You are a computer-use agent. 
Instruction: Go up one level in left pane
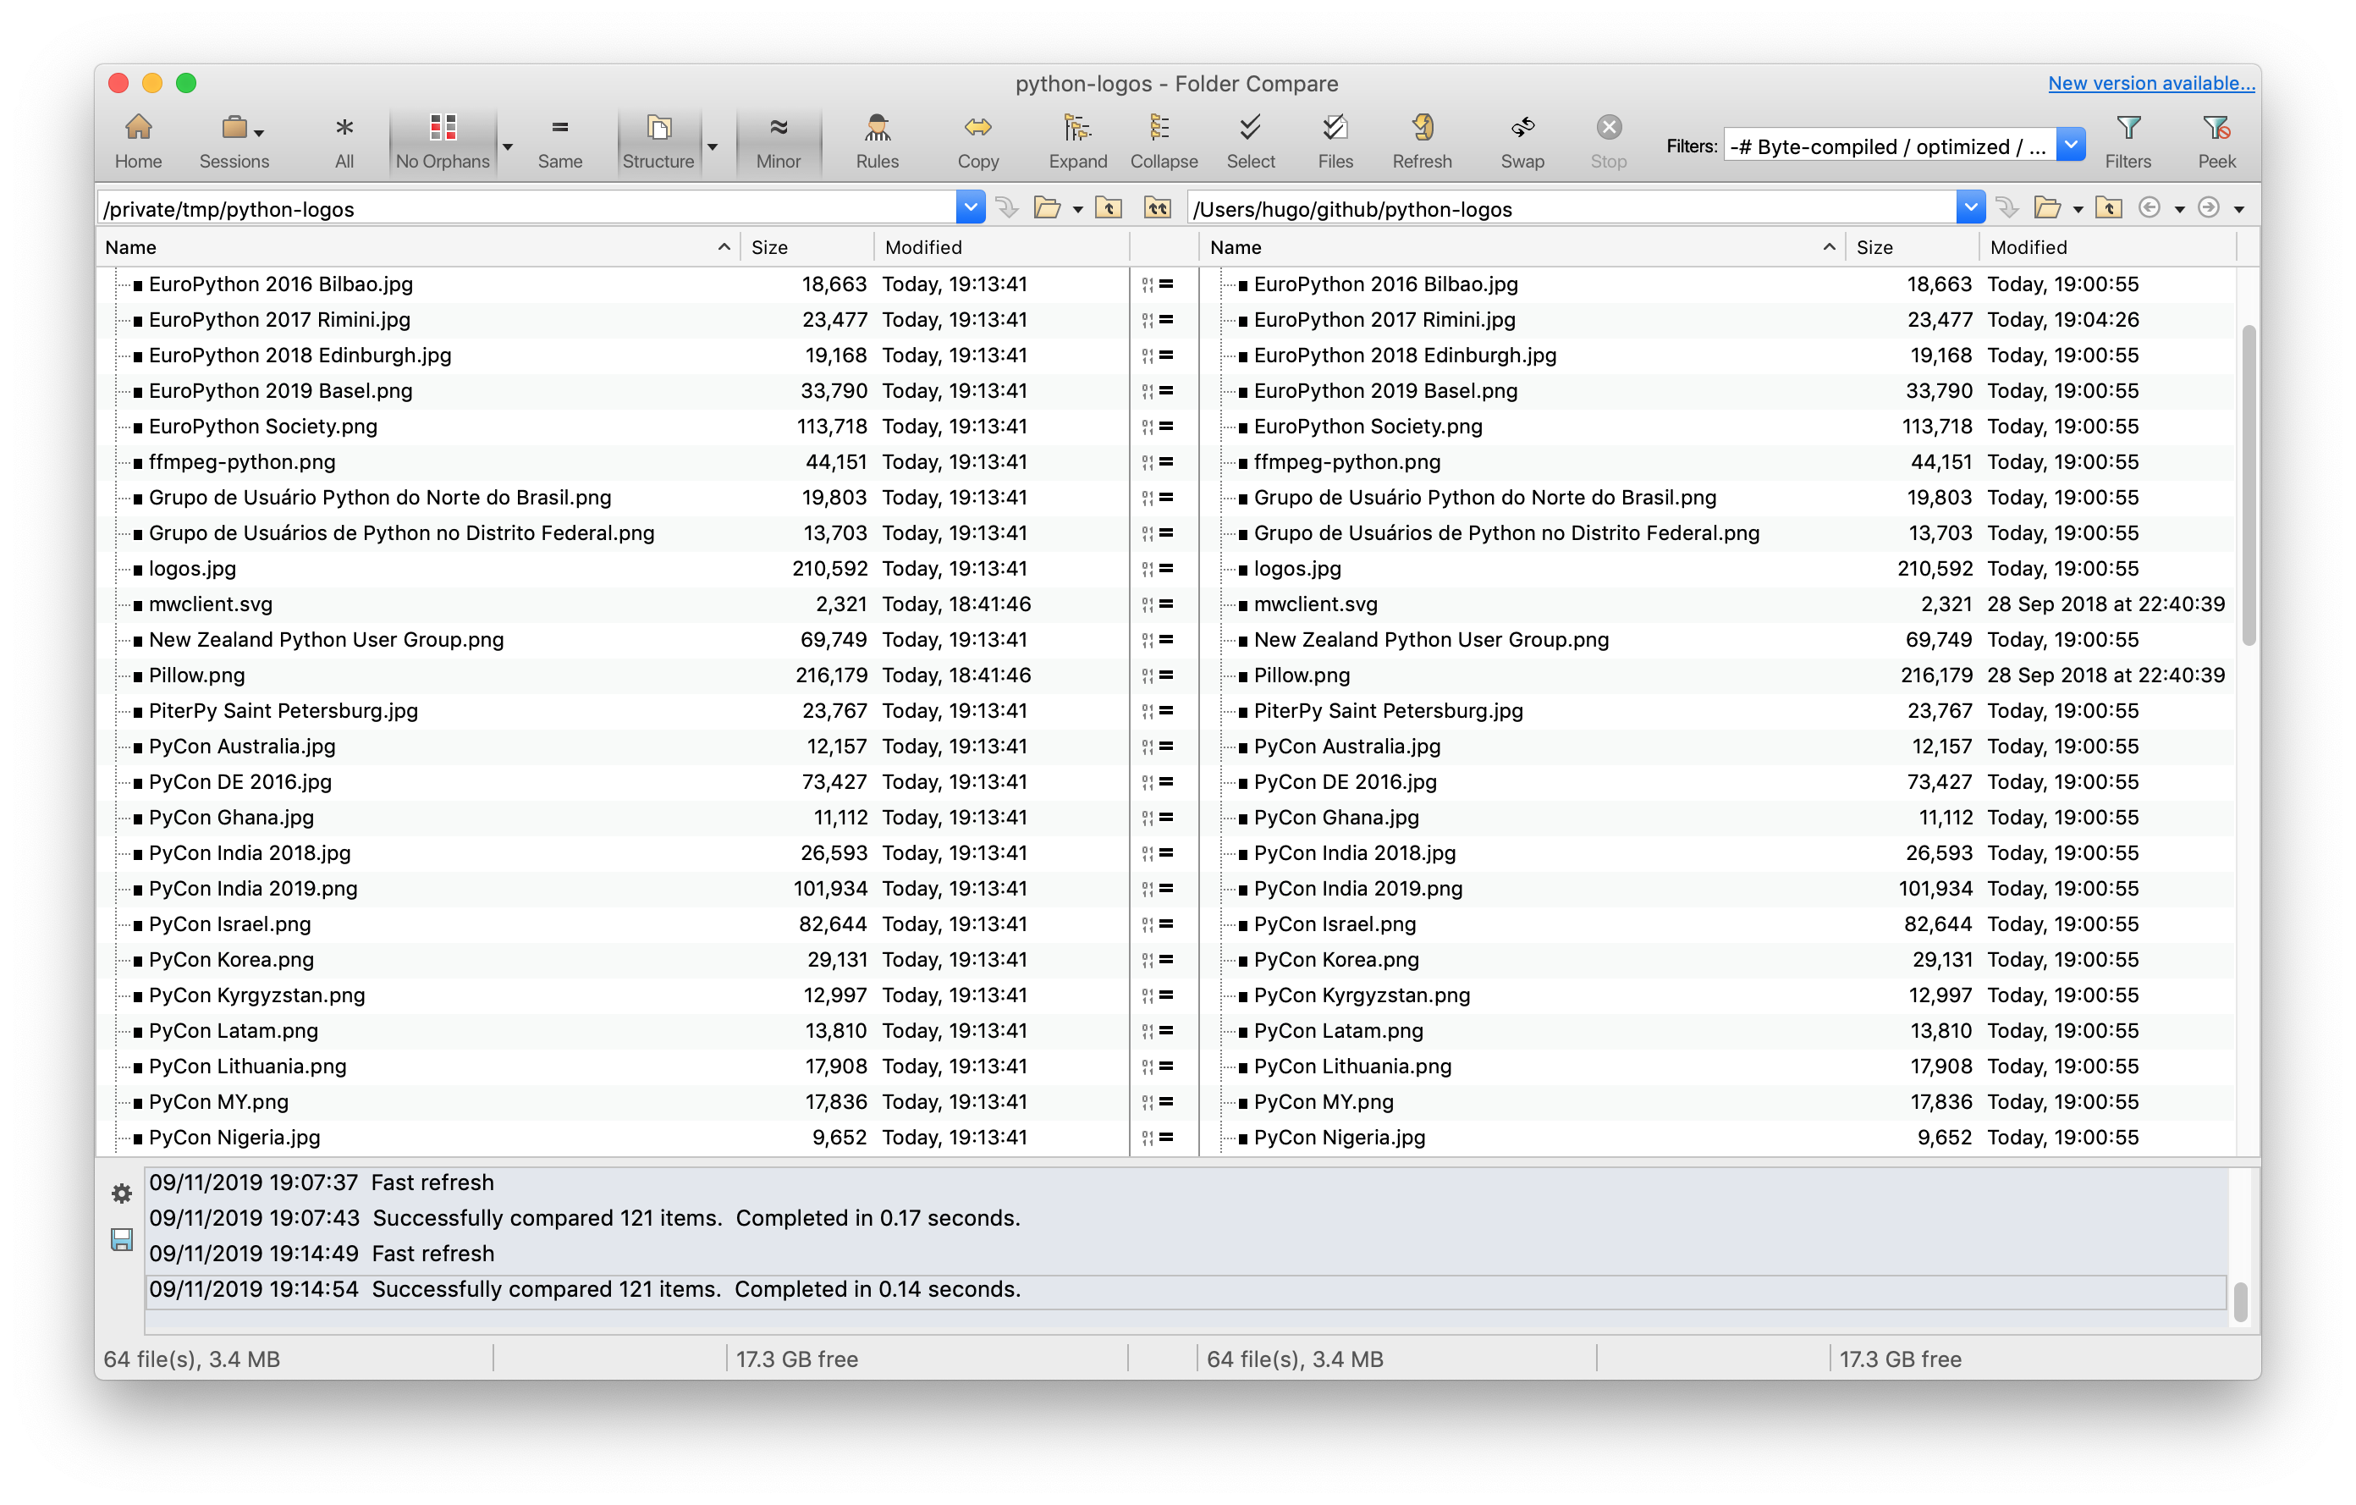click(1109, 207)
